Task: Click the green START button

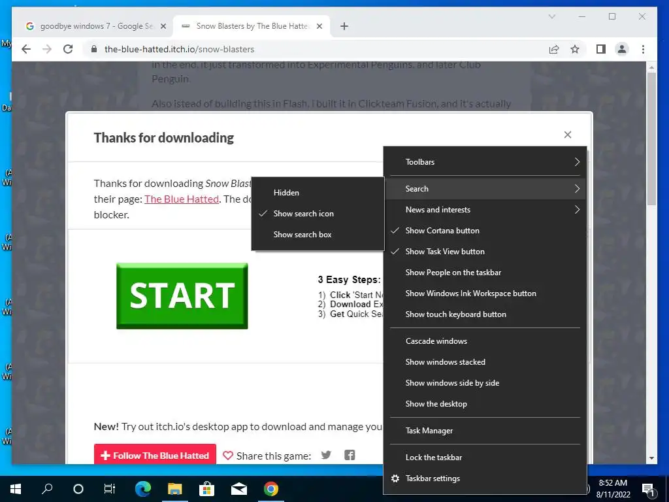Action: (182, 296)
